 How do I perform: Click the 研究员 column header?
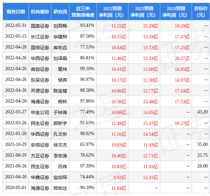[x=60, y=12]
